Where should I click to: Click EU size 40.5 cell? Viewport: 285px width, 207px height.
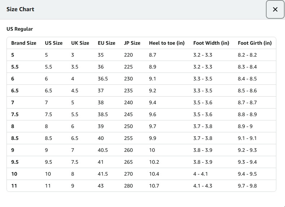tap(103, 150)
